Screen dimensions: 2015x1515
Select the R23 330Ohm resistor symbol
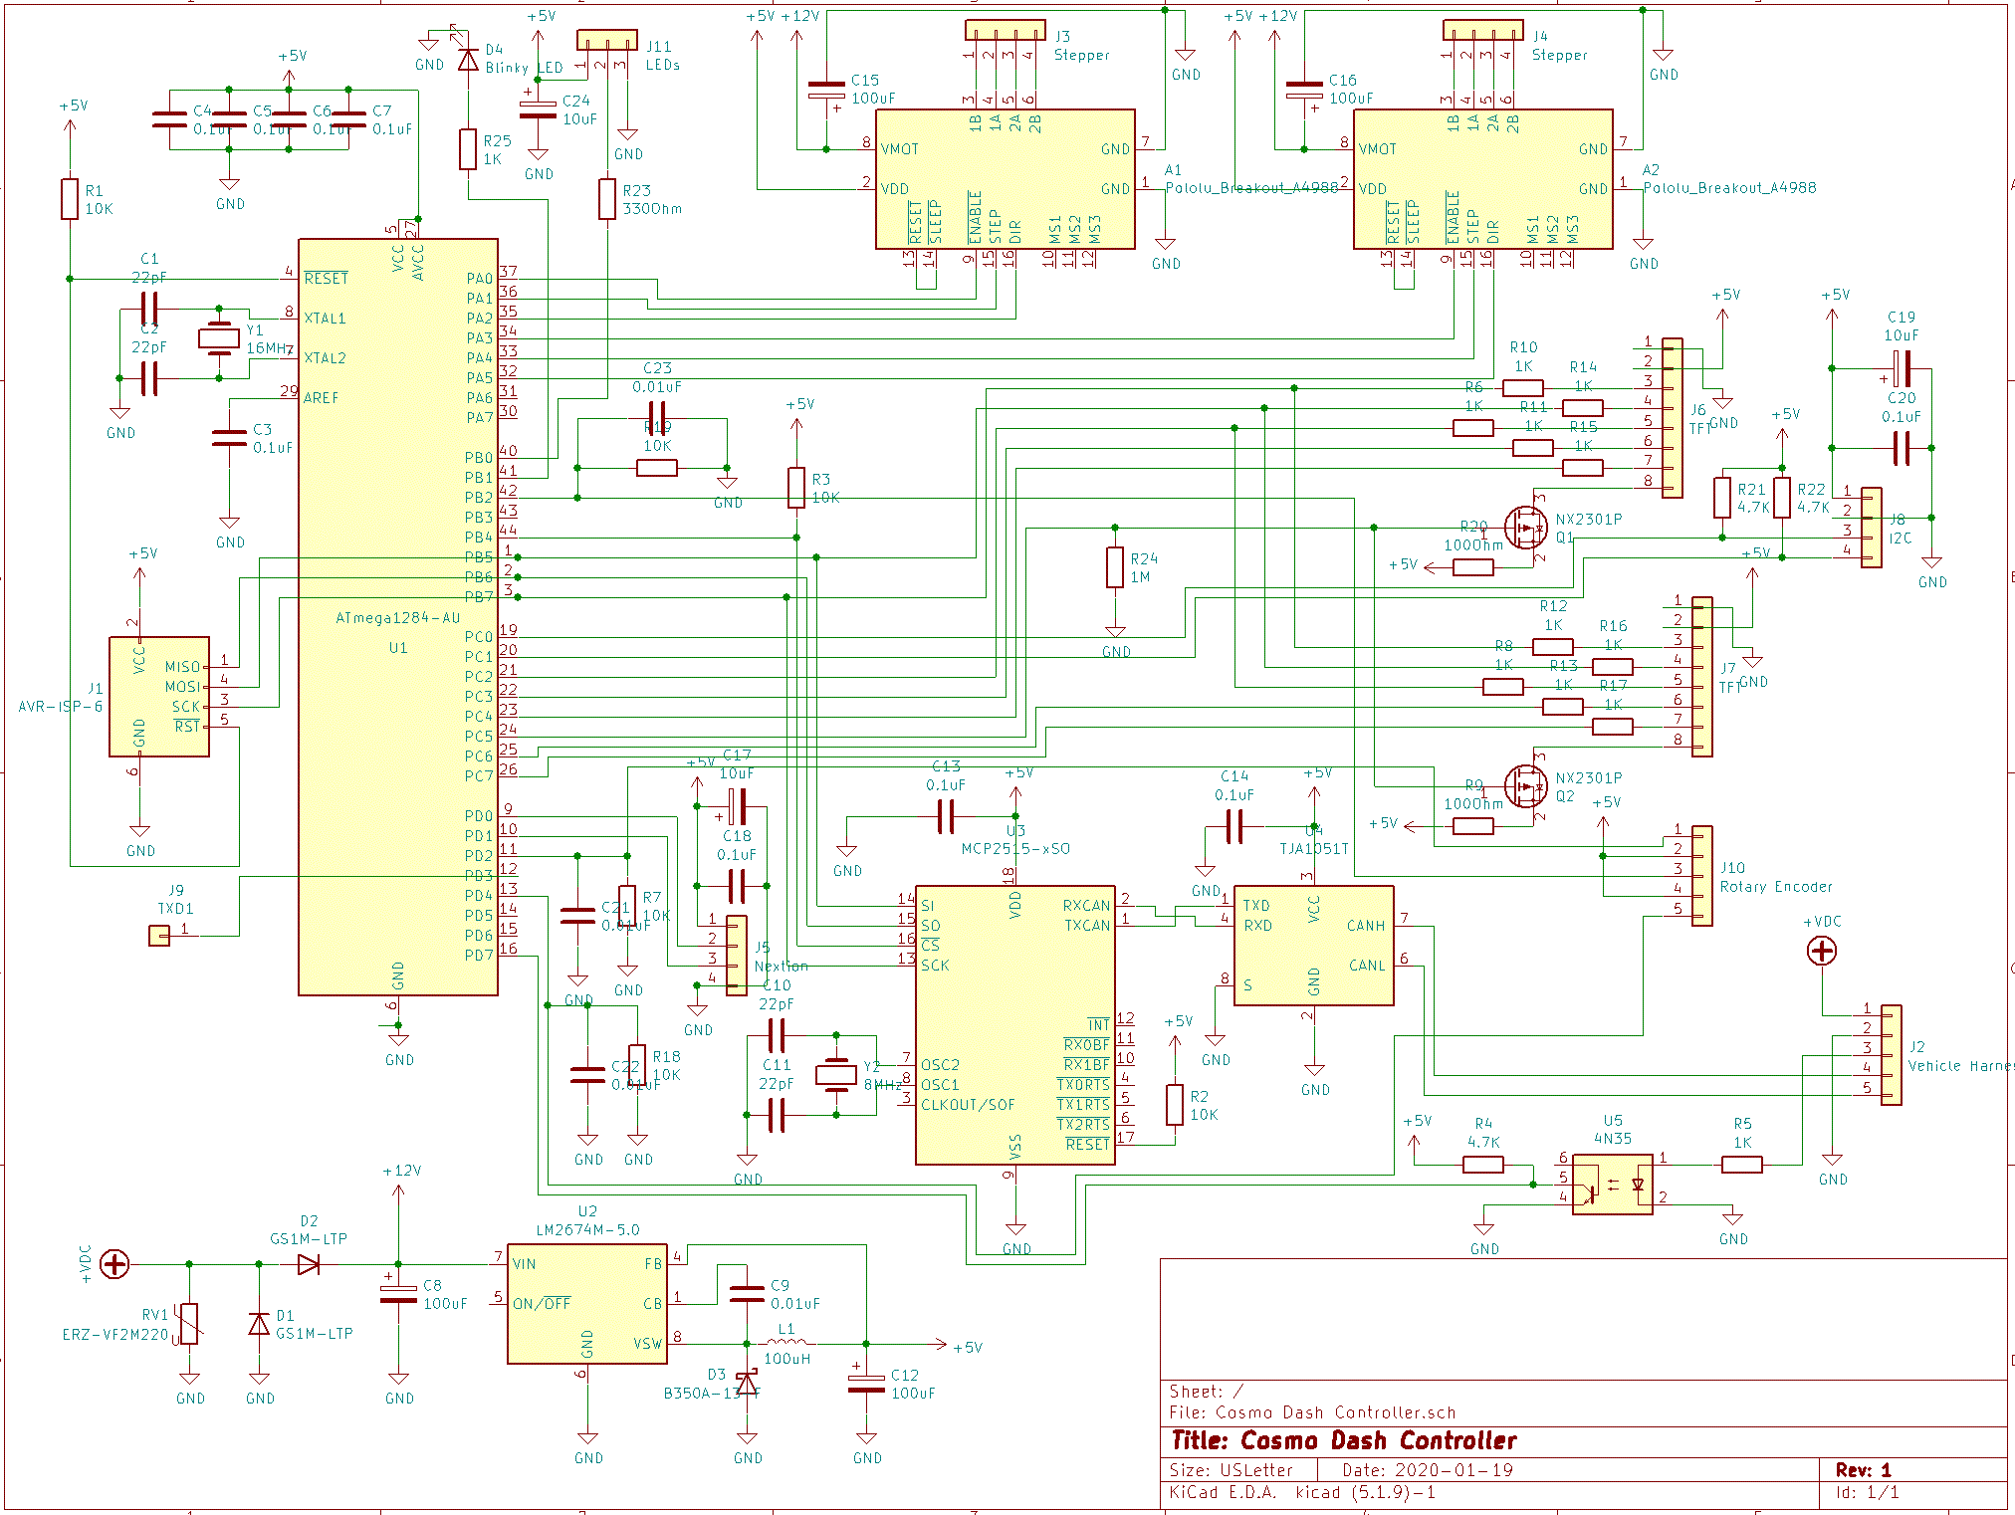(x=607, y=199)
